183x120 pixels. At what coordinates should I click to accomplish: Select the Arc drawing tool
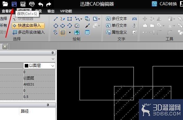tap(70, 26)
